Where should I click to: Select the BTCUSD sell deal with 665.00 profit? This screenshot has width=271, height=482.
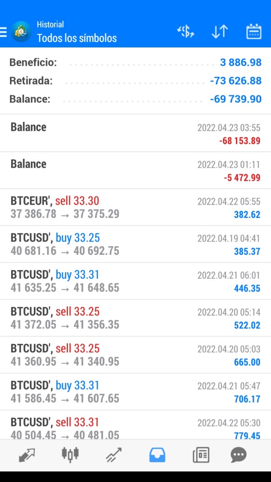coord(135,355)
